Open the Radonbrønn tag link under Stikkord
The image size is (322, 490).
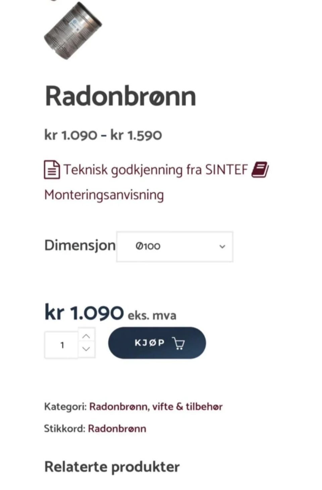coord(117,429)
